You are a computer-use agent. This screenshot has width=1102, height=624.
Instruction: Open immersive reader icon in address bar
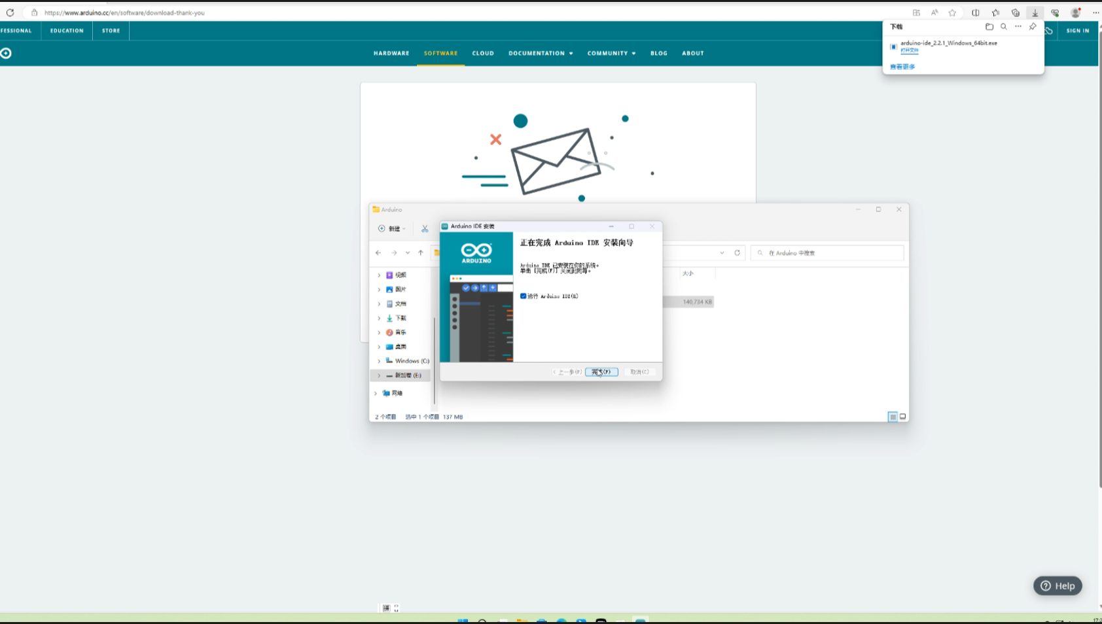pyautogui.click(x=916, y=12)
